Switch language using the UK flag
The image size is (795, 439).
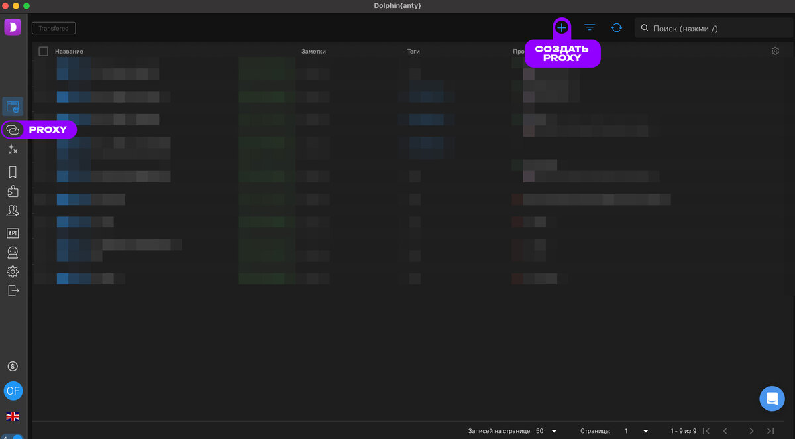pos(13,416)
